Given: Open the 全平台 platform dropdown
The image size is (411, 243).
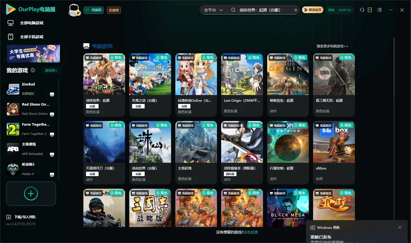Looking at the screenshot, I should coord(213,10).
